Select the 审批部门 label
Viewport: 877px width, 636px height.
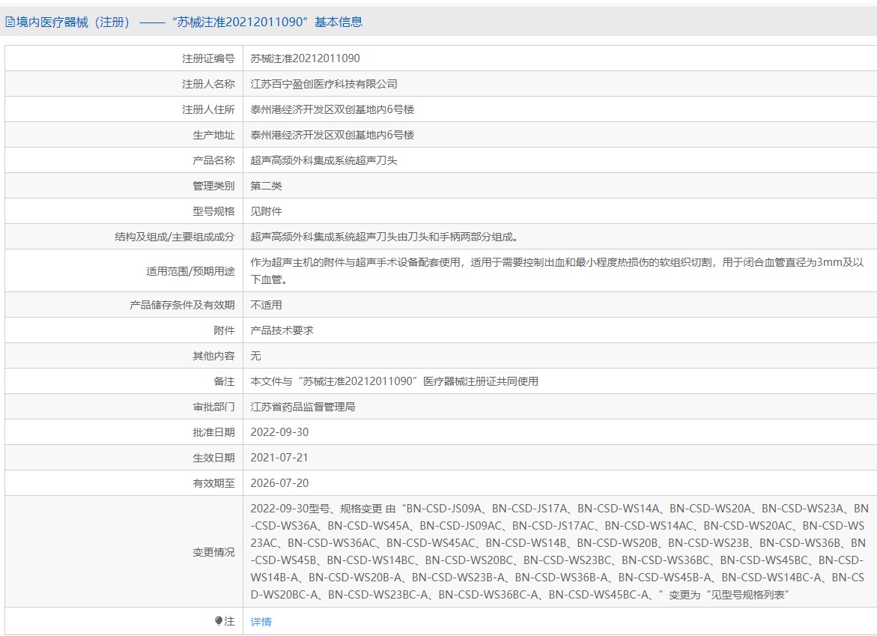coord(213,407)
